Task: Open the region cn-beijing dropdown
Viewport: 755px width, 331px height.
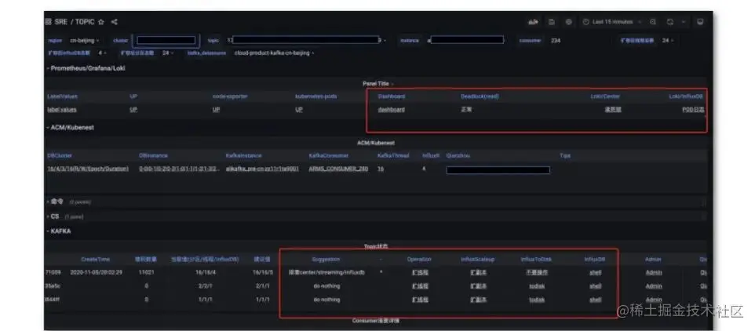Action: coord(84,41)
